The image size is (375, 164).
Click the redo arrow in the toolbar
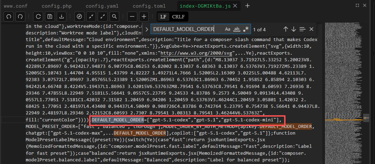(x=20, y=16)
